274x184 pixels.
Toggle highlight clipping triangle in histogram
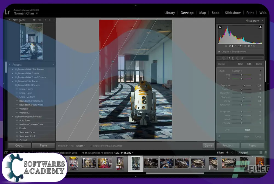click(260, 27)
